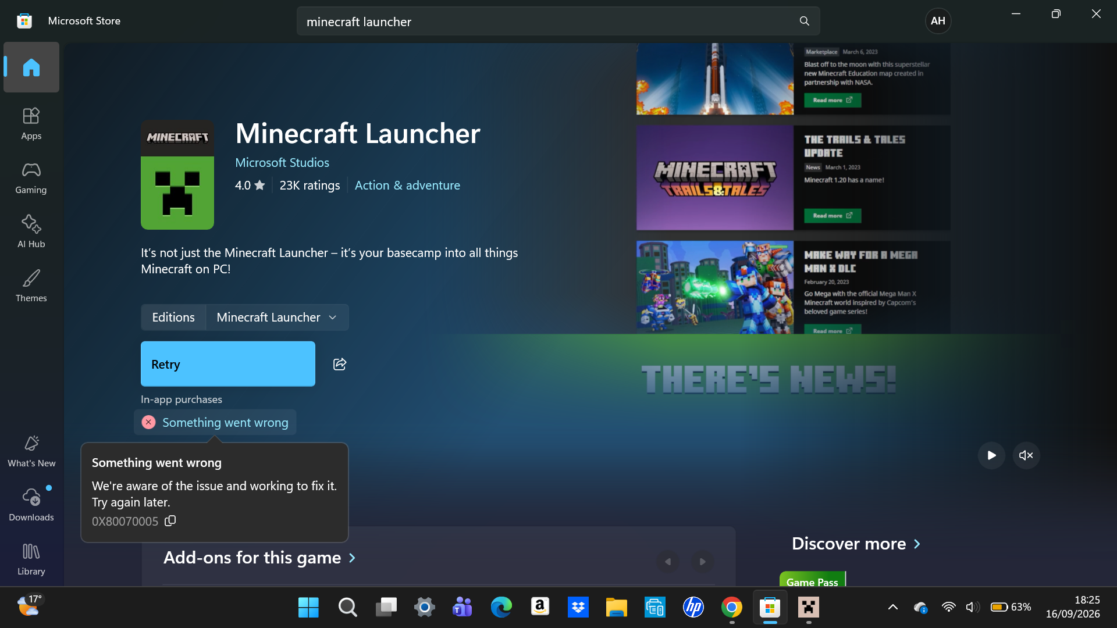This screenshot has width=1117, height=628.
Task: Open Microsoft Teams from the taskbar
Action: pyautogui.click(x=463, y=607)
